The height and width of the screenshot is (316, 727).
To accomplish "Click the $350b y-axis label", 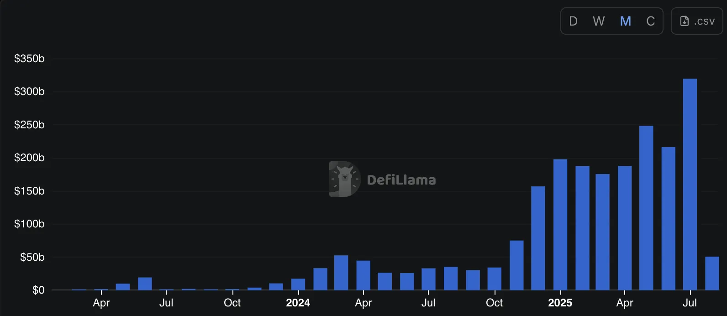I will tap(29, 58).
